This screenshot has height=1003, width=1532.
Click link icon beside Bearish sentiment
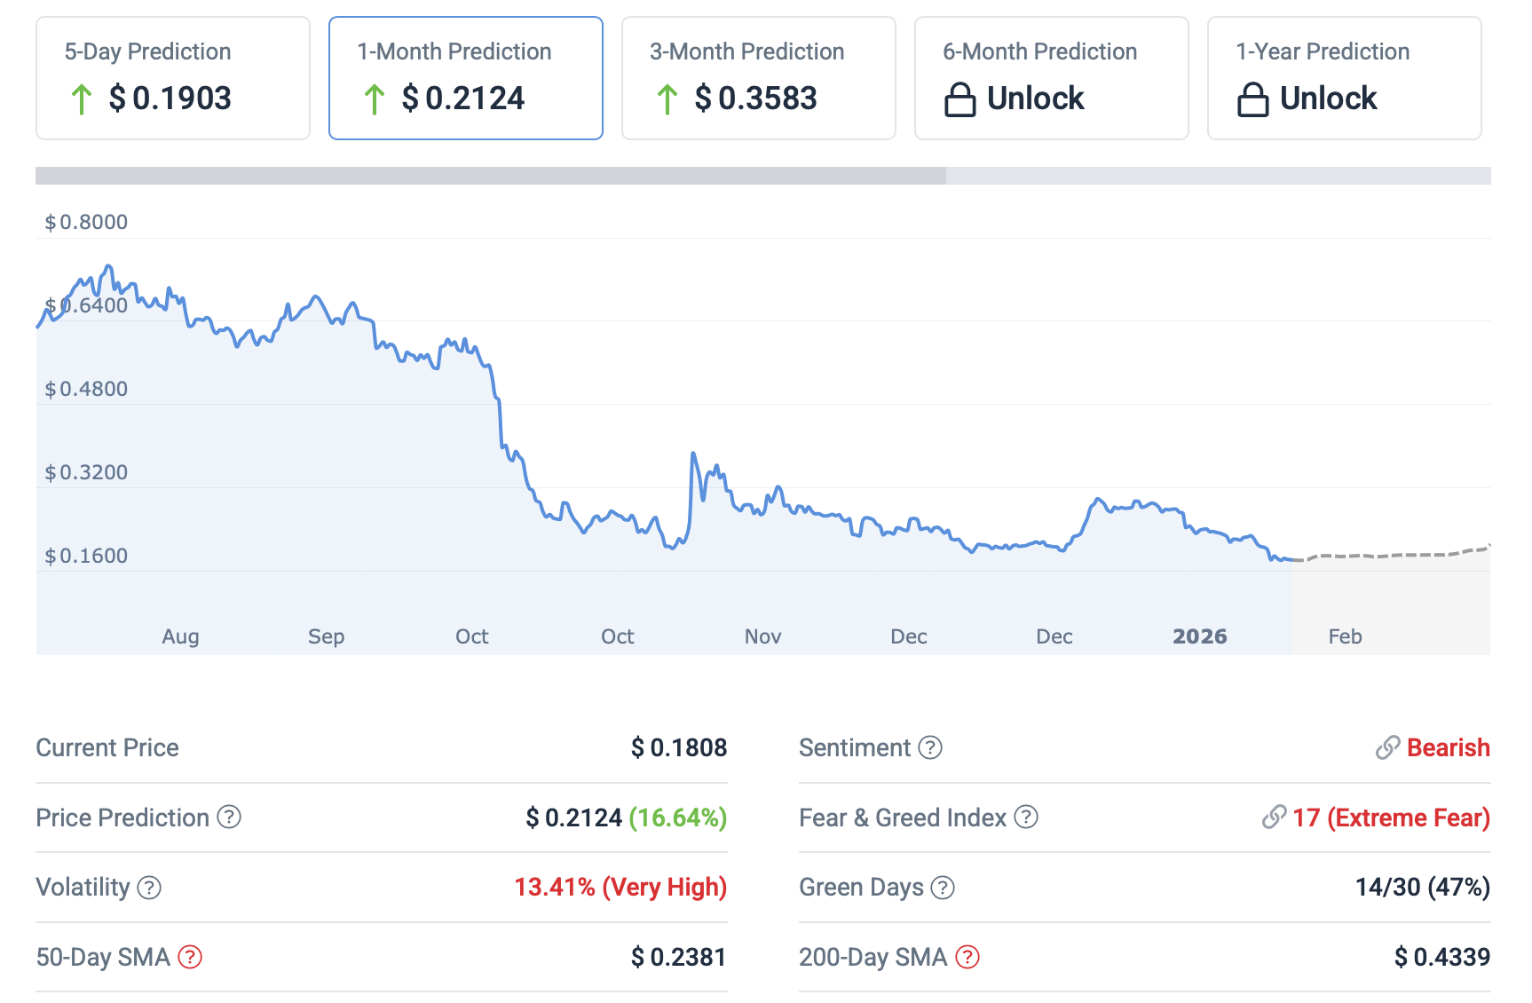click(x=1387, y=747)
